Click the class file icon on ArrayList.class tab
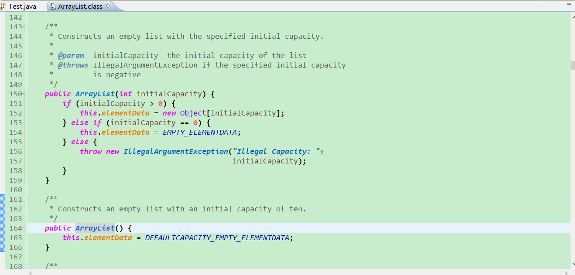575x275 pixels. (x=53, y=7)
